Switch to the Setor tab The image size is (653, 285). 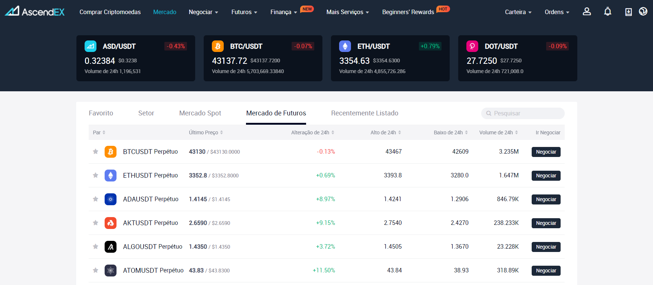146,113
